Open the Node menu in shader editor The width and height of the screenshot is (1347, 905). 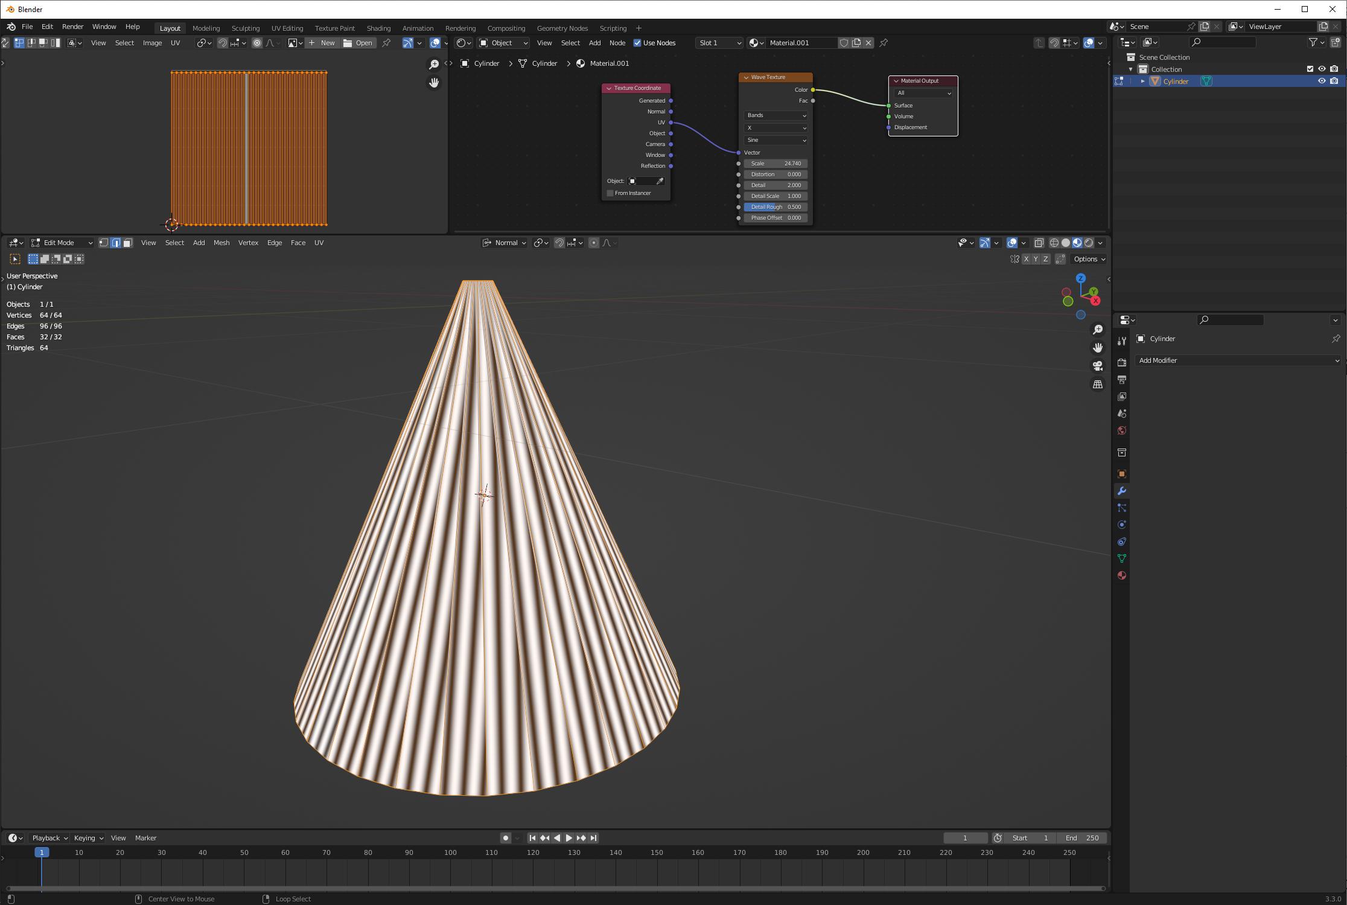[617, 43]
